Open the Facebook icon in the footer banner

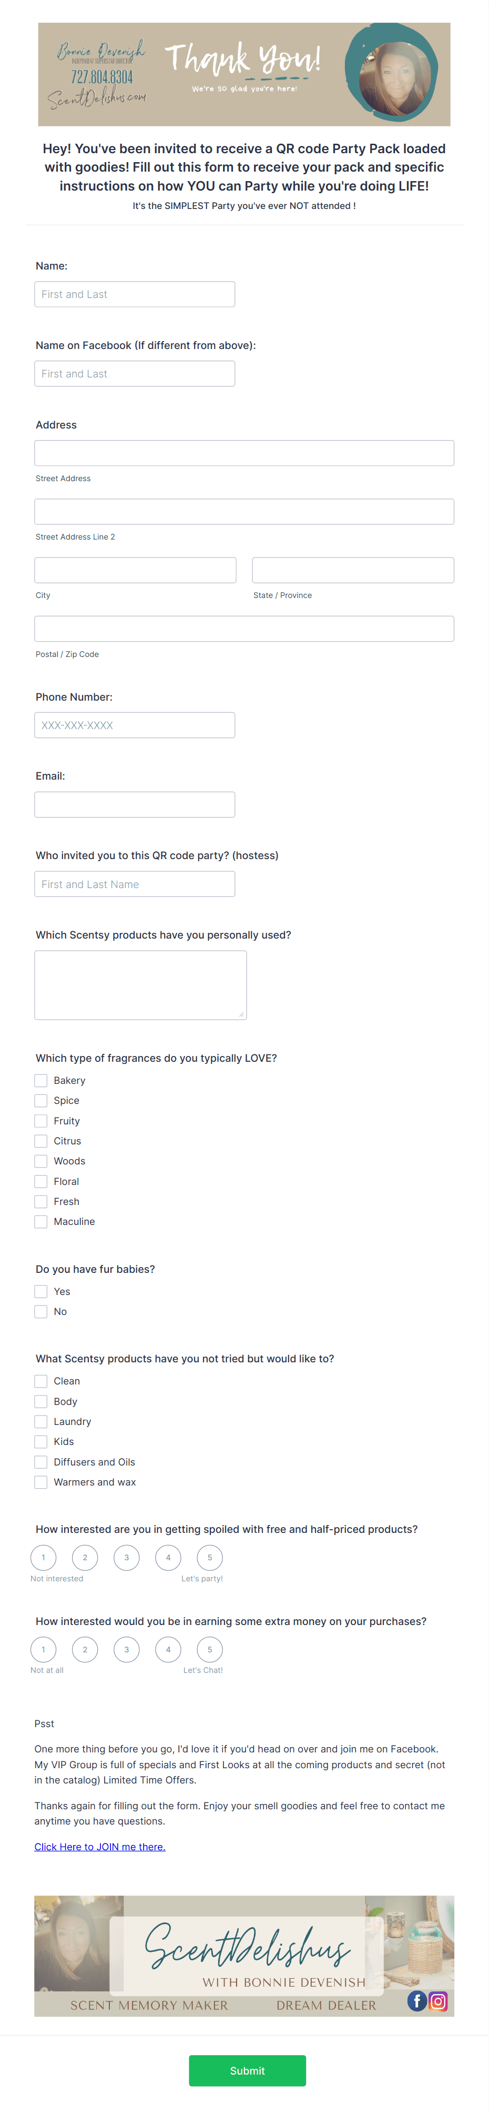[417, 2001]
